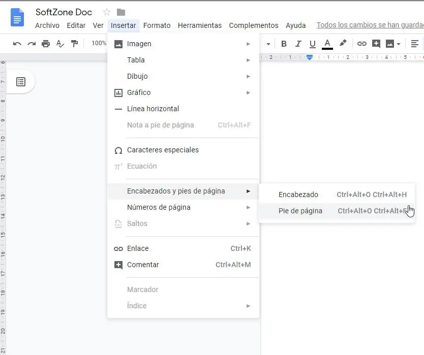The image size is (424, 355).
Task: Open the Complementos menu
Action: coord(254,25)
